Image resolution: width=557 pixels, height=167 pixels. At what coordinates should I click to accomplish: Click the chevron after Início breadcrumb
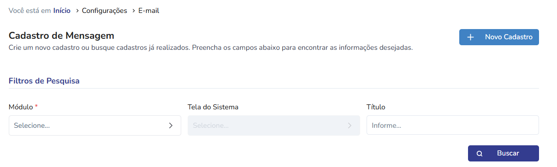pyautogui.click(x=77, y=11)
